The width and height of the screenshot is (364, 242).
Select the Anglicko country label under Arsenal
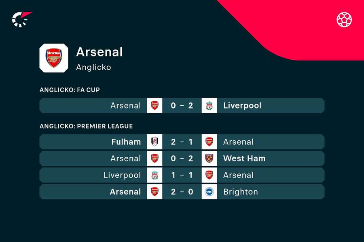point(93,67)
